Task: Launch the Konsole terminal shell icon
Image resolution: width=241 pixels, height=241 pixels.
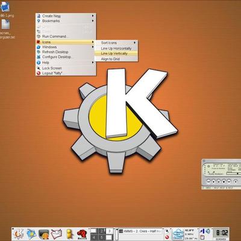Action: click(44, 234)
